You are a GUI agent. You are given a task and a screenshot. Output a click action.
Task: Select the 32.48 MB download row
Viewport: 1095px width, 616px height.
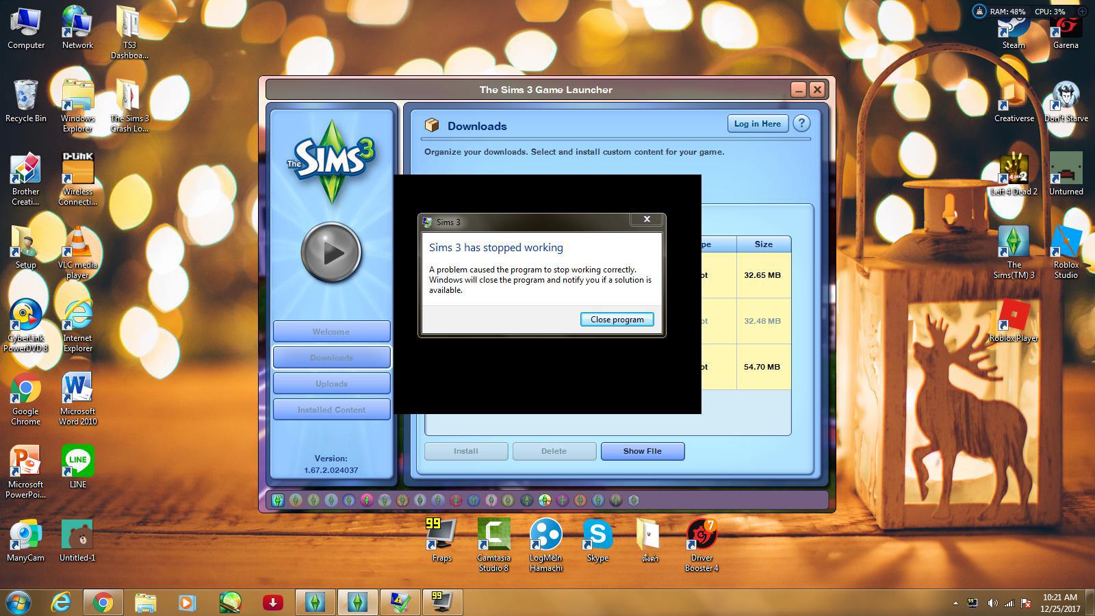pos(746,321)
